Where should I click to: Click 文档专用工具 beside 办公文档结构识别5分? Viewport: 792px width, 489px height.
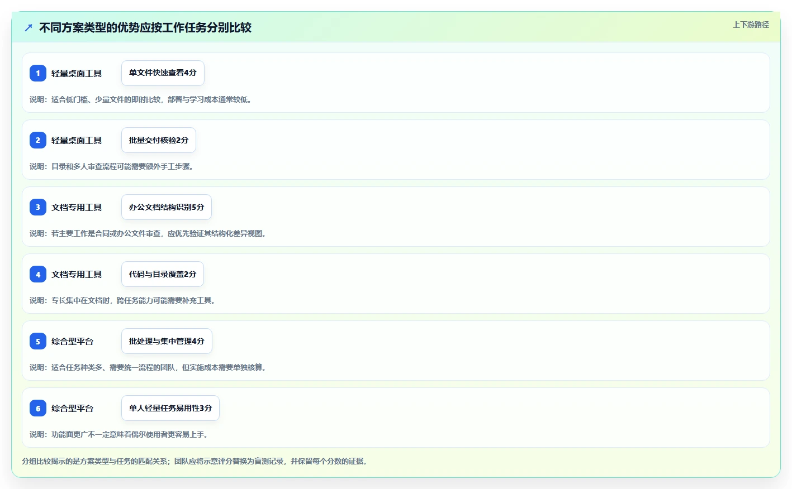tap(77, 207)
